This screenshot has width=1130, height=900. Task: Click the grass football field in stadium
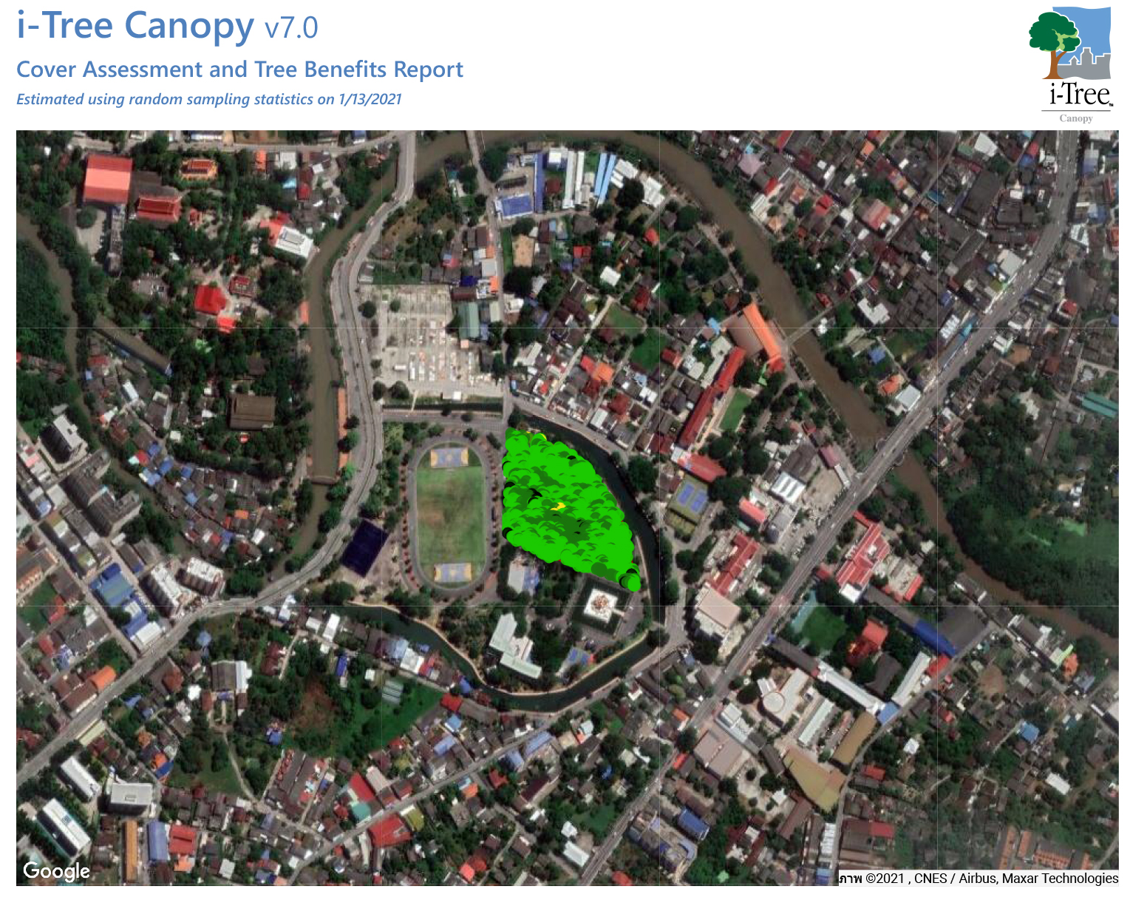coord(449,515)
